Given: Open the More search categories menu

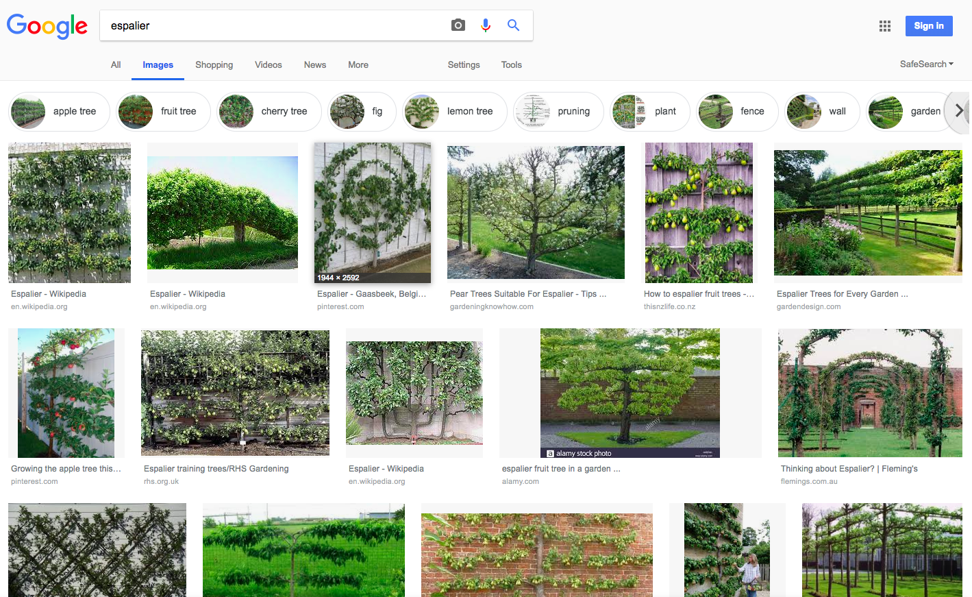Looking at the screenshot, I should [x=358, y=65].
